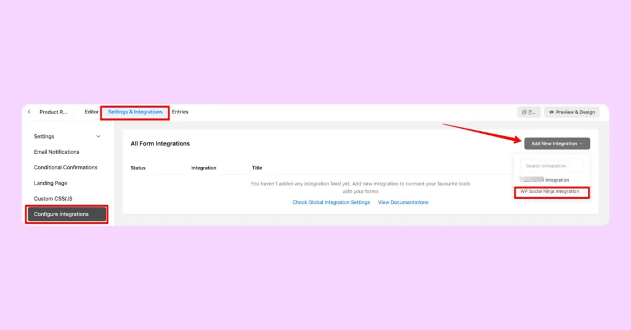Focus the Search Integration input field
631x330 pixels.
pos(552,166)
